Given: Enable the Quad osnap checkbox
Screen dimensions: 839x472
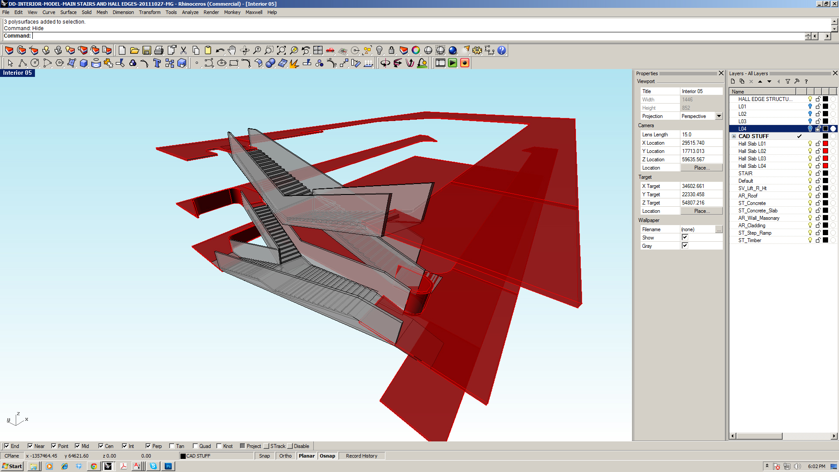Looking at the screenshot, I should [195, 446].
